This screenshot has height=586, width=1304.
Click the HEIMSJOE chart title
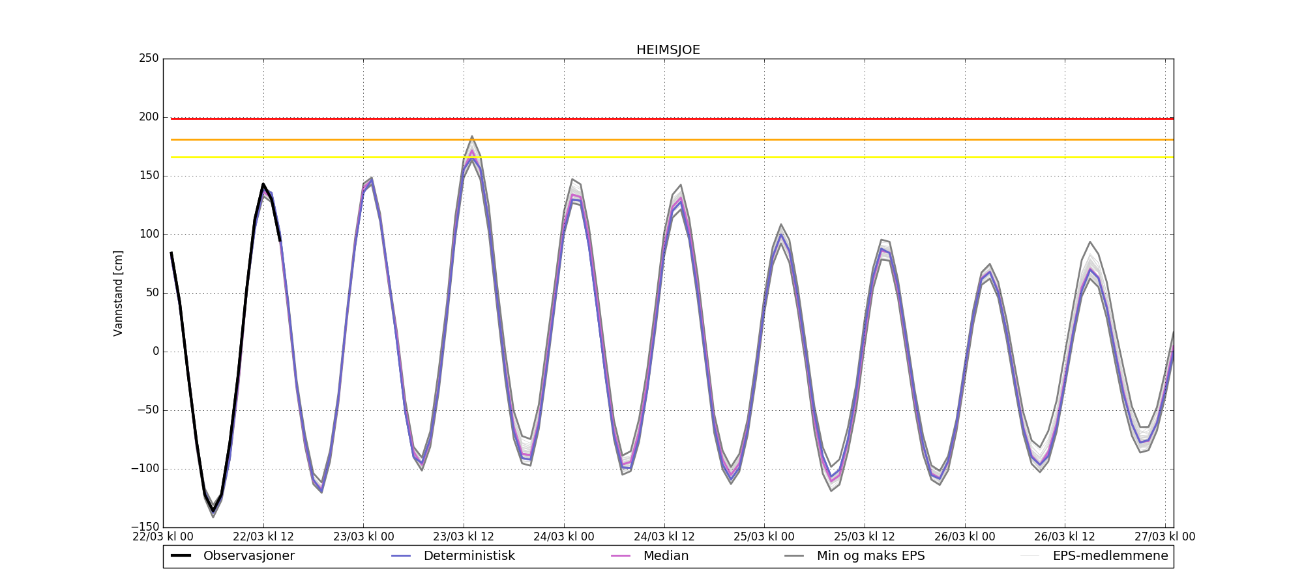[x=668, y=50]
